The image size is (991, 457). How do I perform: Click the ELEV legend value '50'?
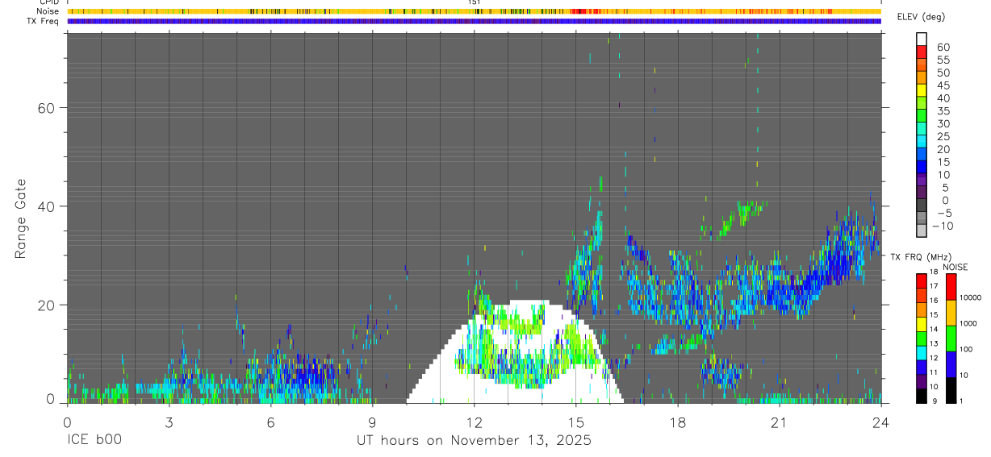coord(943,73)
